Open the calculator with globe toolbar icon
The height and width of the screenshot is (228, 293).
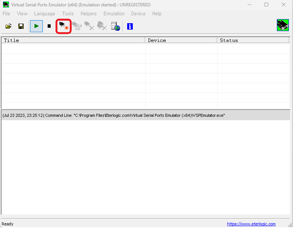click(115, 26)
